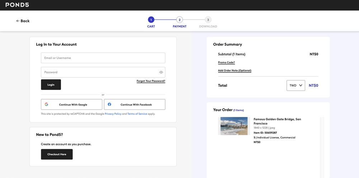Viewport: 359px width, 178px height.
Task: Click the Login button
Action: pyautogui.click(x=51, y=85)
